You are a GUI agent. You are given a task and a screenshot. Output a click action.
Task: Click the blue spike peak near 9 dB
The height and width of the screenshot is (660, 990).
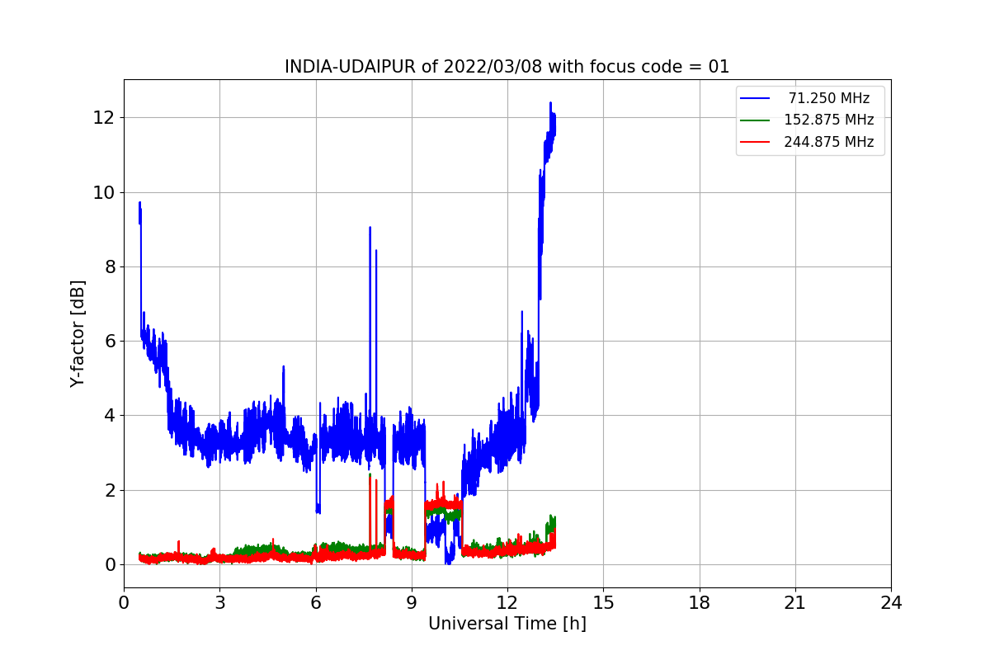pyautogui.click(x=370, y=228)
